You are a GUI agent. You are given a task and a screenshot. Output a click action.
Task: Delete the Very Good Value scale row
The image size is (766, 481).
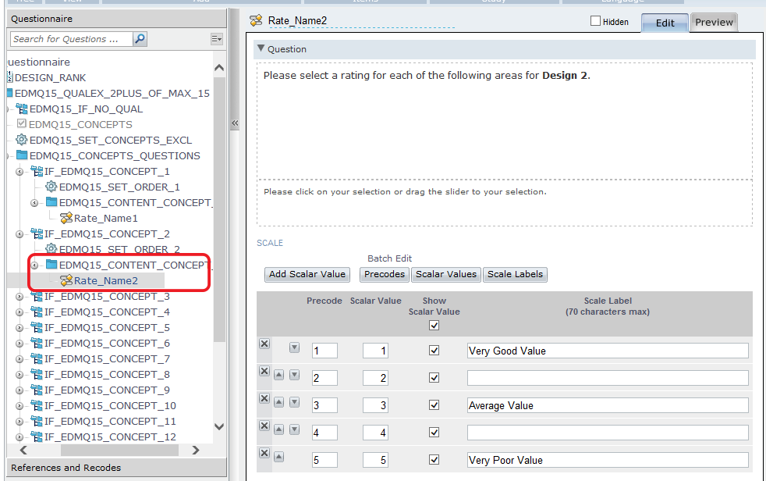point(264,344)
